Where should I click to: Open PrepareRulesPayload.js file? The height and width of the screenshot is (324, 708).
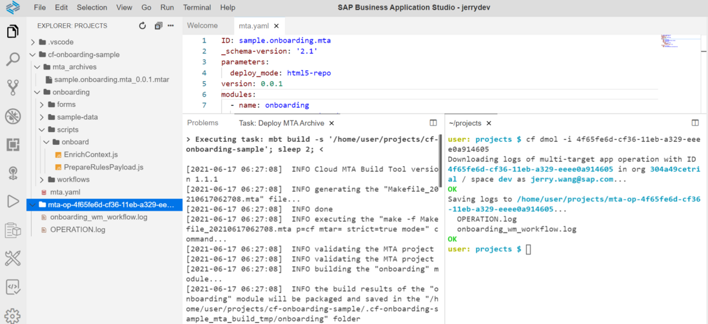pyautogui.click(x=104, y=167)
